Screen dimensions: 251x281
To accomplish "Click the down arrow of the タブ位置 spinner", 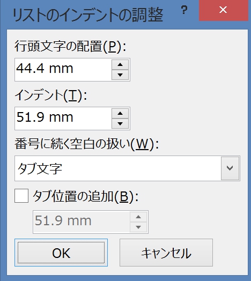I will tap(138, 227).
